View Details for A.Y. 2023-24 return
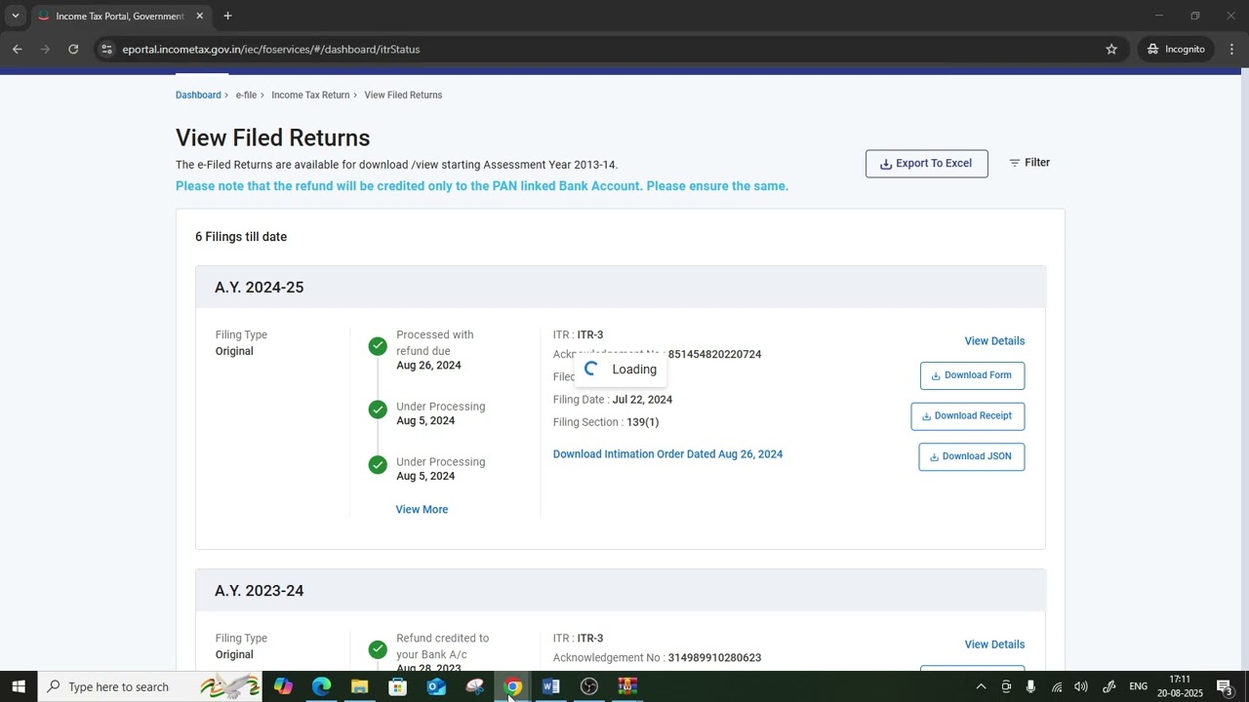The width and height of the screenshot is (1249, 702). (x=994, y=644)
